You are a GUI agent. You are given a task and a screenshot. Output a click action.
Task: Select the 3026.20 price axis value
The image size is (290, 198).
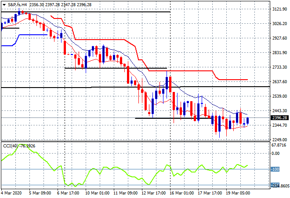[279, 23]
